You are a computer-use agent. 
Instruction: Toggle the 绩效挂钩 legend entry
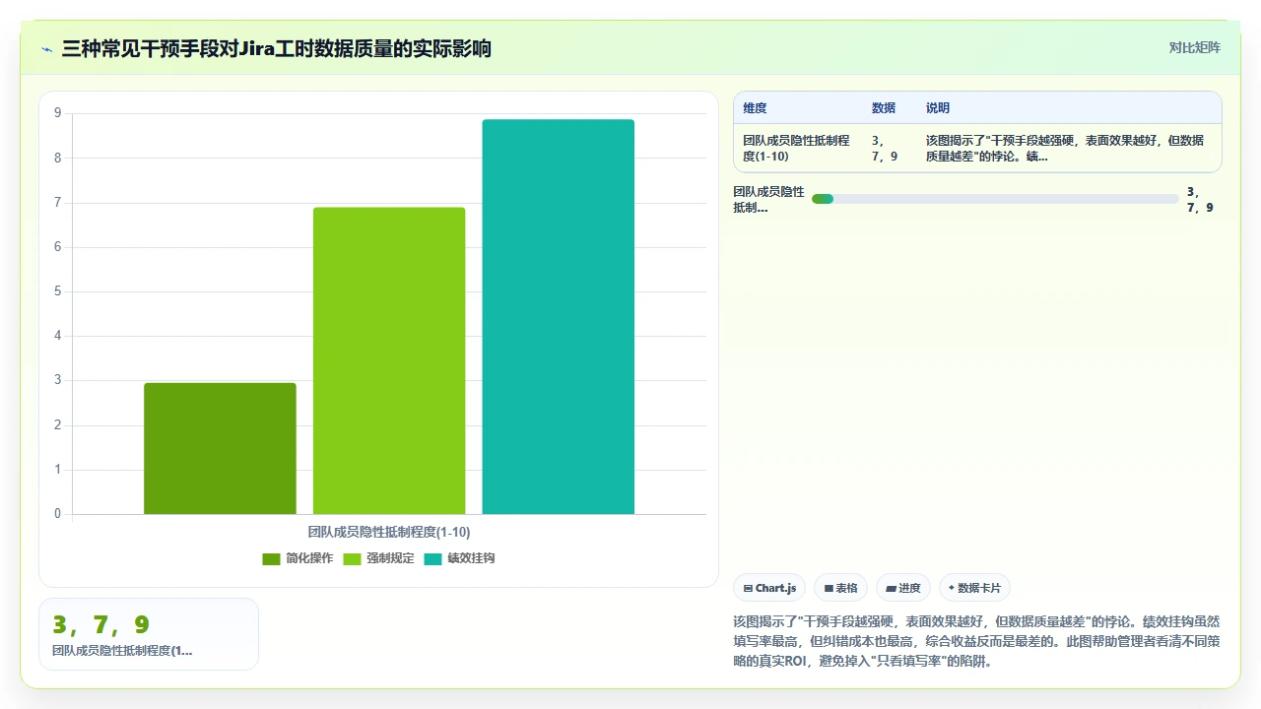pyautogui.click(x=459, y=558)
